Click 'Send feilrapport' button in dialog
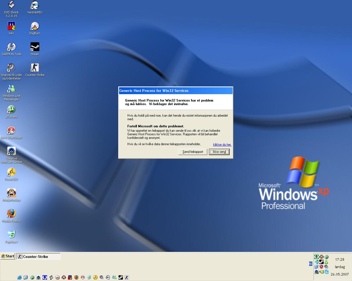This screenshot has width=352, height=281. (x=193, y=152)
